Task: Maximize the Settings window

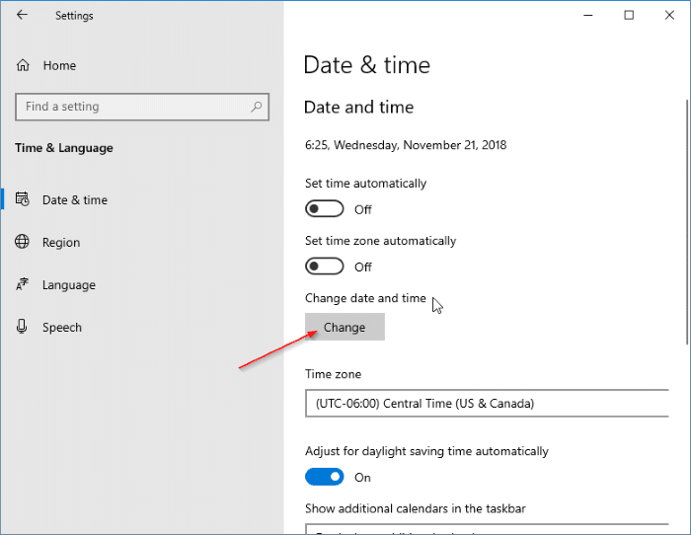Action: pyautogui.click(x=629, y=15)
